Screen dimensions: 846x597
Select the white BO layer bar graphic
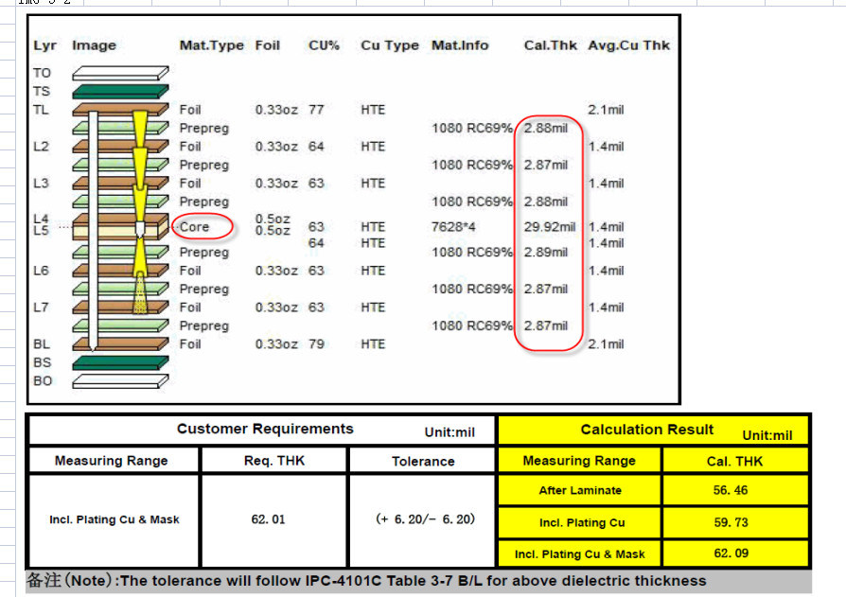[x=120, y=381]
